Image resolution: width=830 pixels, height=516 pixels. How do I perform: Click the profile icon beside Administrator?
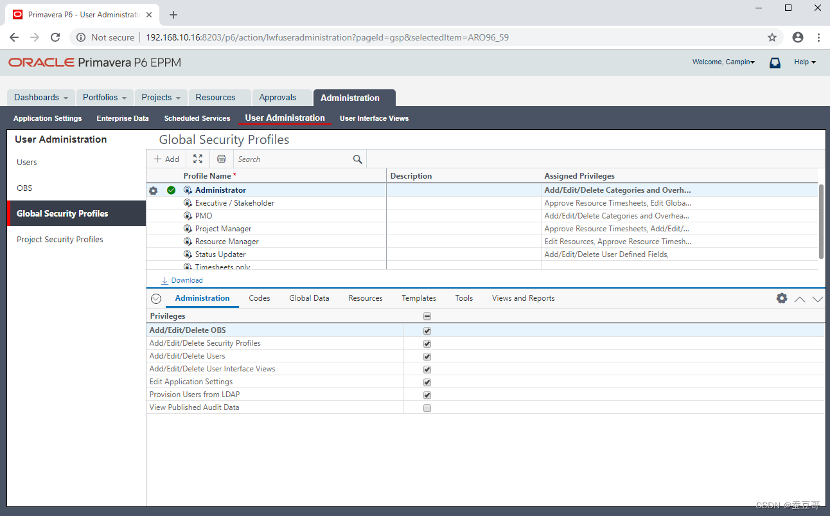click(188, 190)
